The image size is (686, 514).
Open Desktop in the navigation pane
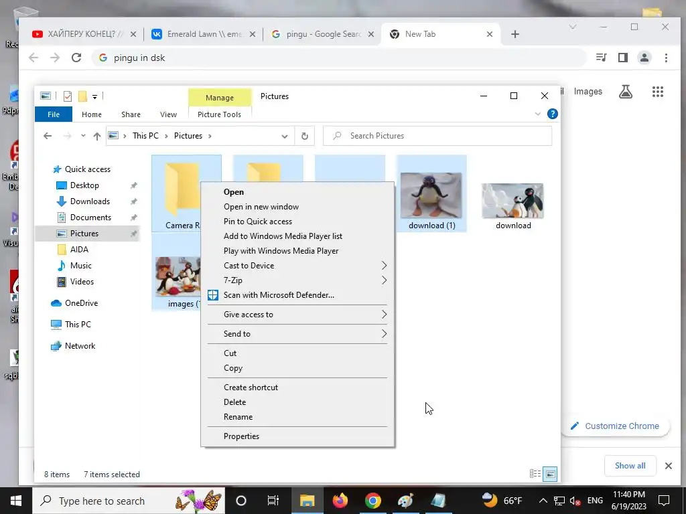[x=84, y=185]
